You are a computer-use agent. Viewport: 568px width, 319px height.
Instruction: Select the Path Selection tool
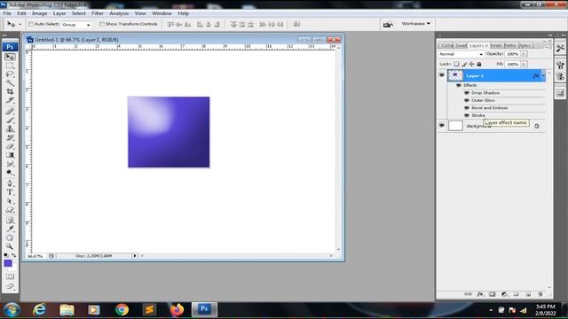pyautogui.click(x=10, y=201)
